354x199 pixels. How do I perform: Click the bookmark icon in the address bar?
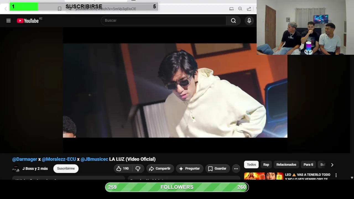59,9
